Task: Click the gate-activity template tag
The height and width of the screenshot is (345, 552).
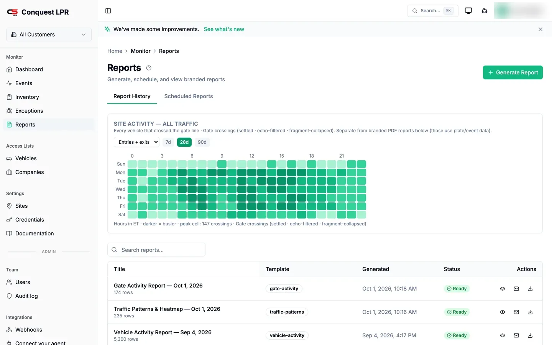Action: (284, 289)
